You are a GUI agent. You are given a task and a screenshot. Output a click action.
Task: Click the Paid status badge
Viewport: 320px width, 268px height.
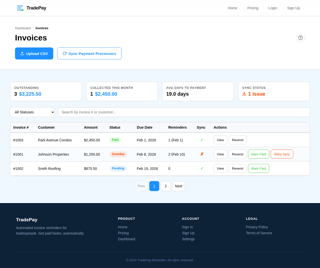coord(115,140)
